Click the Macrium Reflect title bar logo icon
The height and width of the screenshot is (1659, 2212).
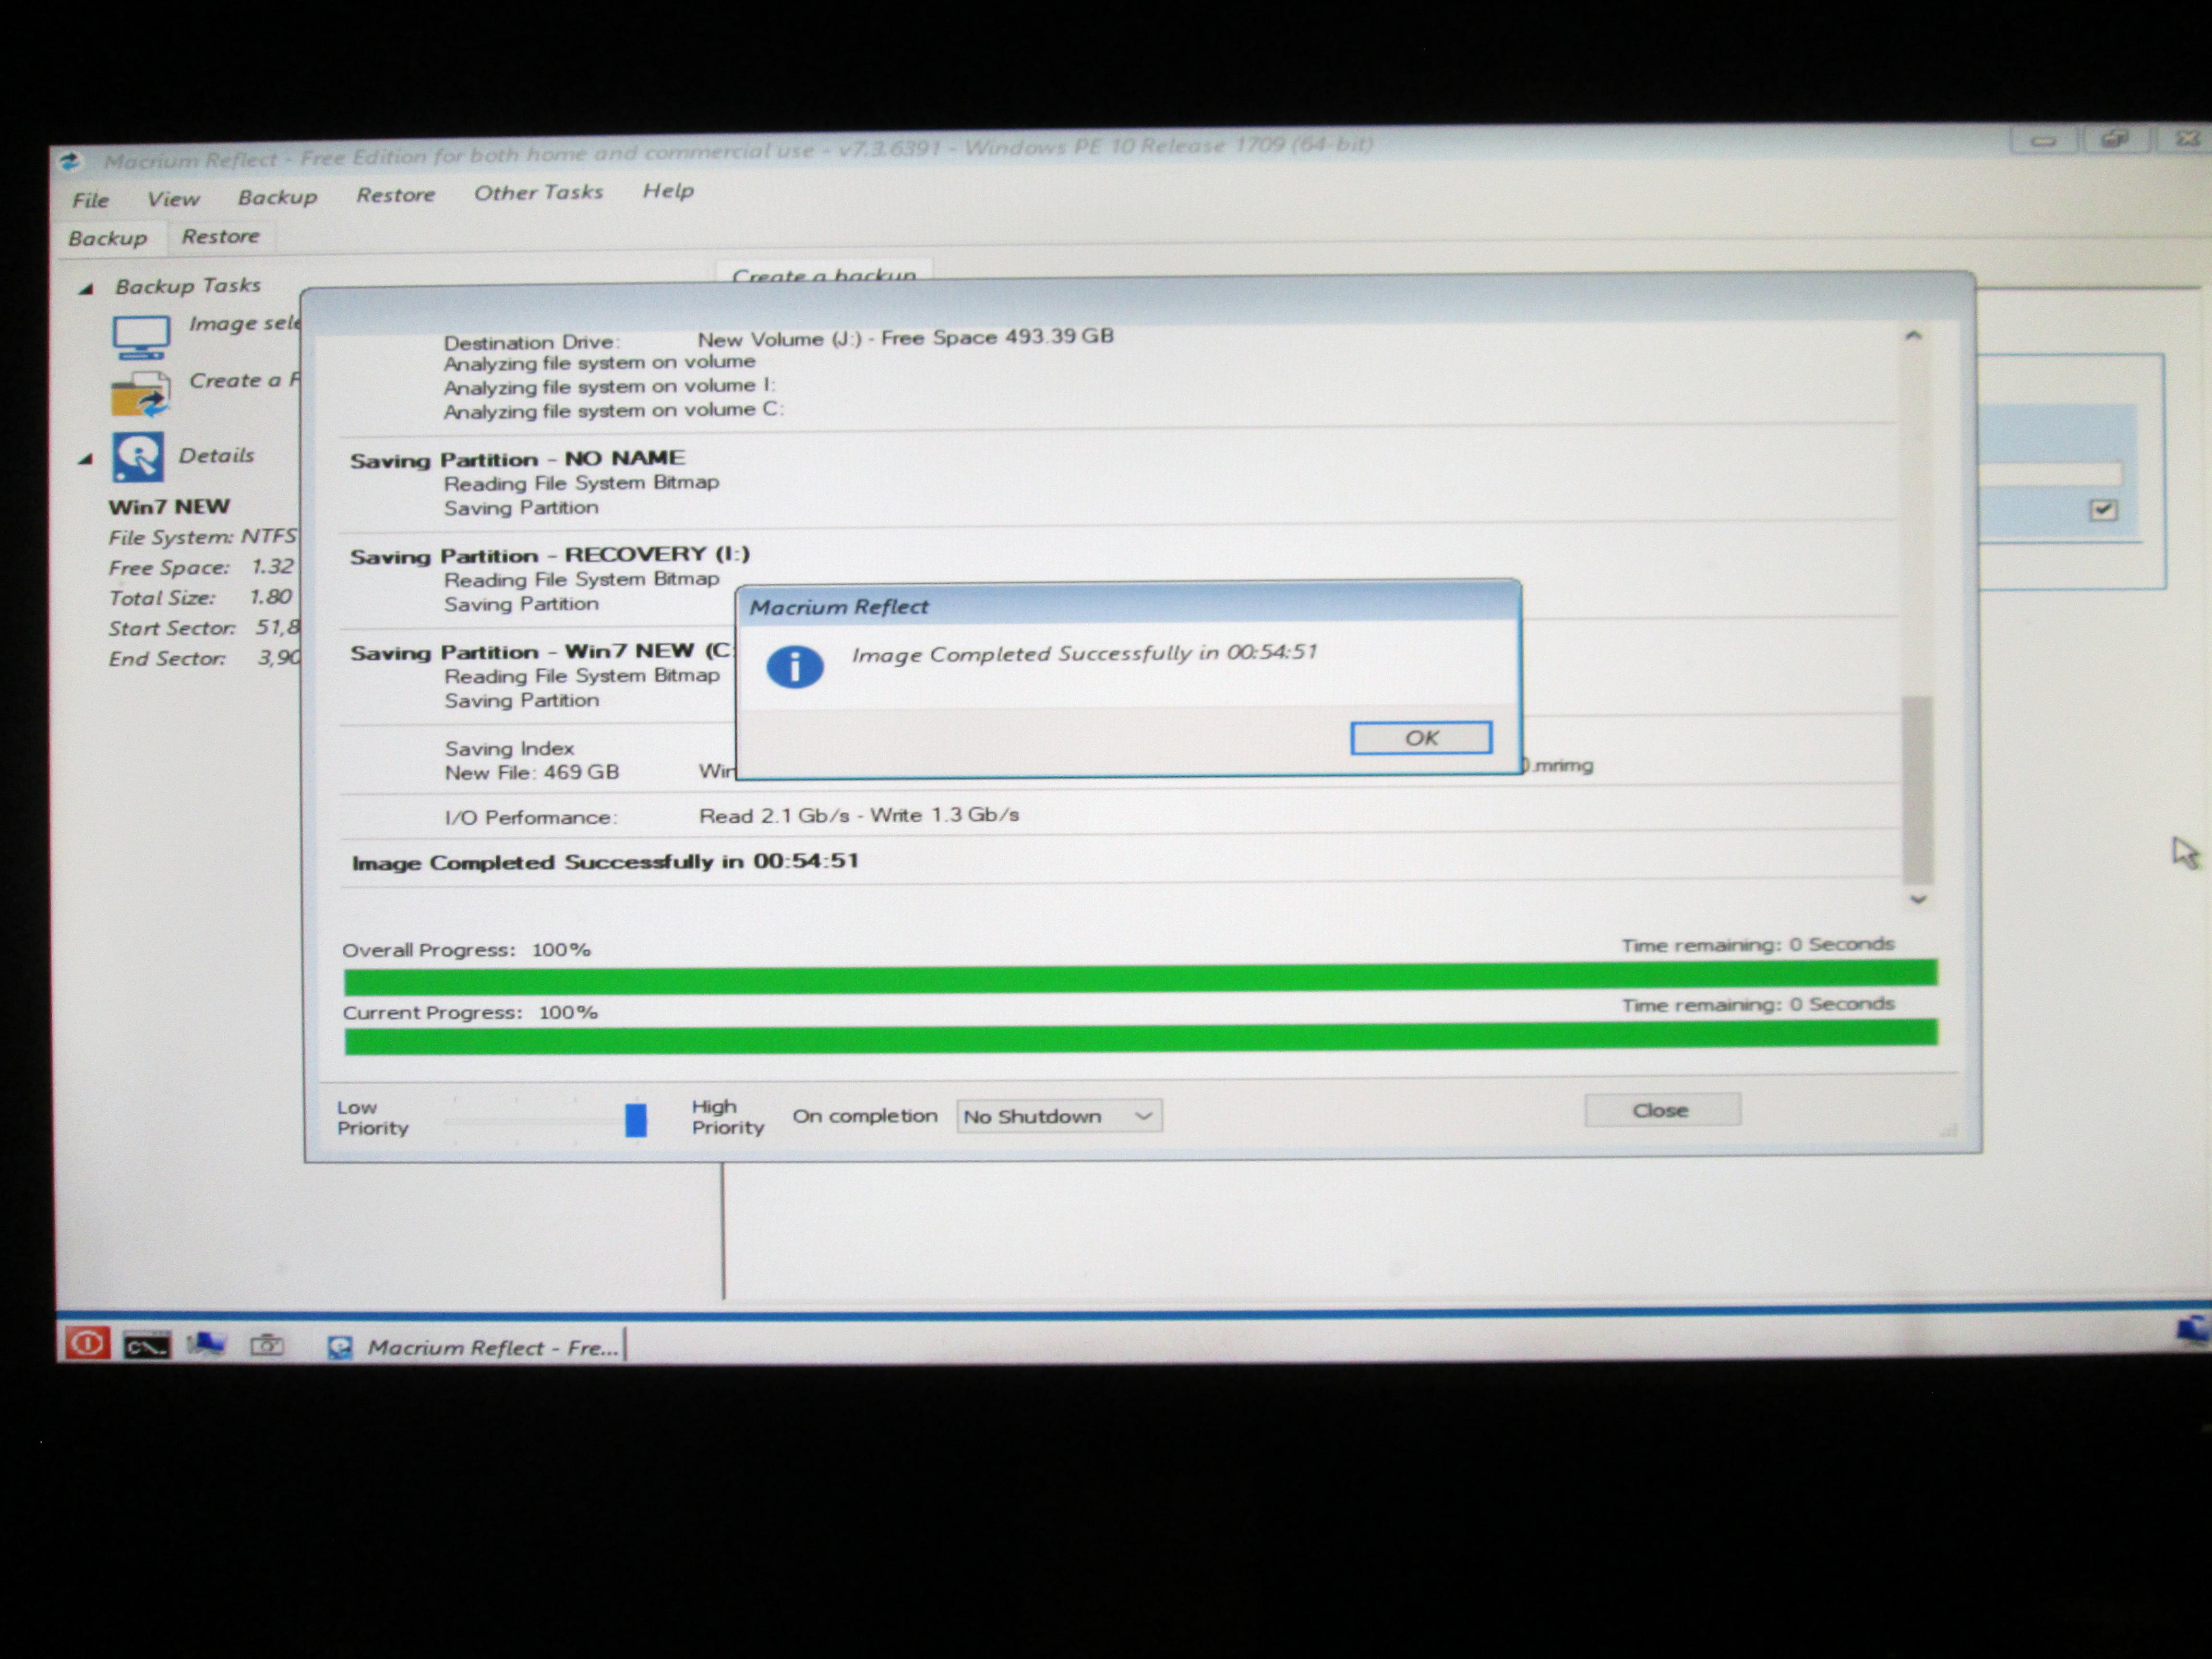point(70,161)
